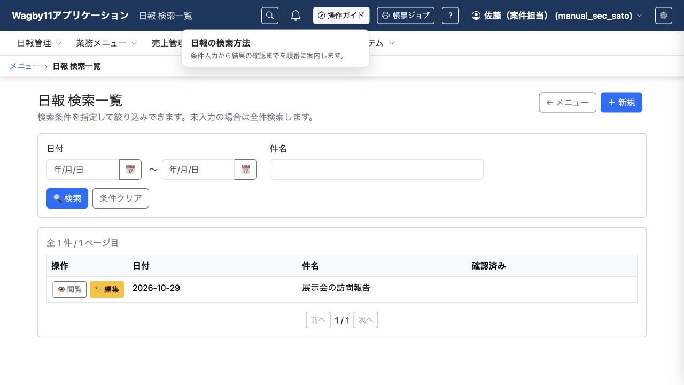Reset filters with 条件クリア
The image size is (684, 385).
[x=121, y=198]
